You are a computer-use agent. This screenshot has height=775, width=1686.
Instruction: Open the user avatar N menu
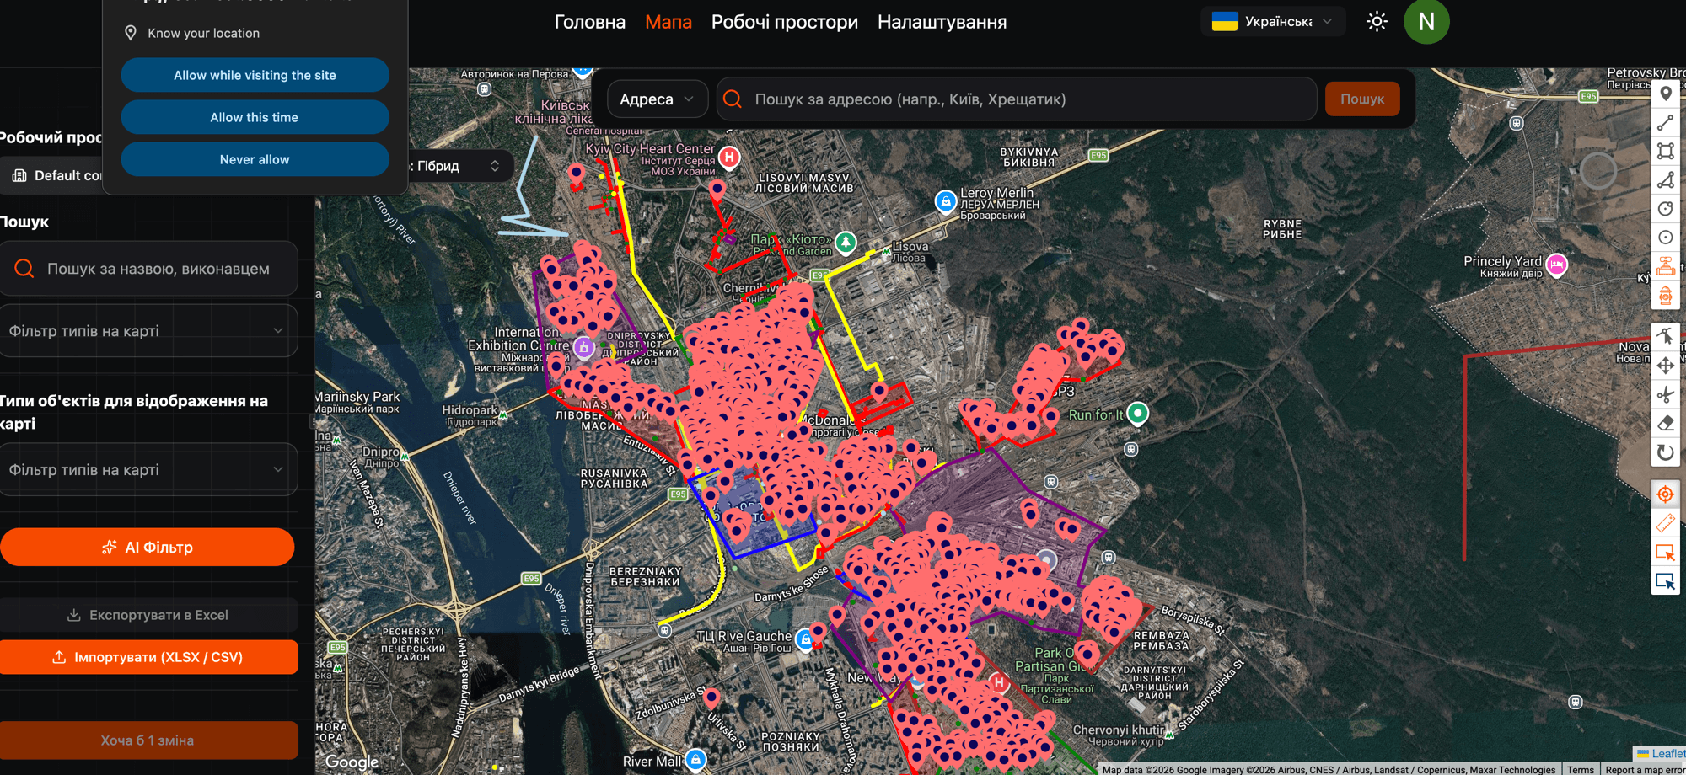click(1426, 22)
